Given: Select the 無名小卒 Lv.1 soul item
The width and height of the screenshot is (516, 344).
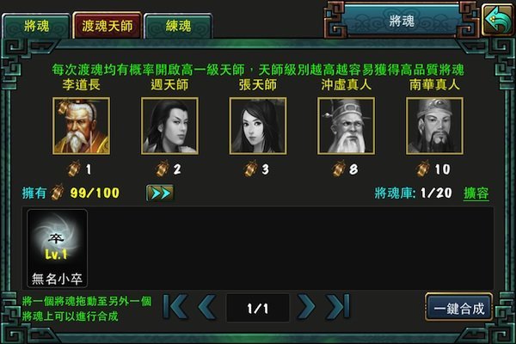Looking at the screenshot, I should [x=58, y=249].
